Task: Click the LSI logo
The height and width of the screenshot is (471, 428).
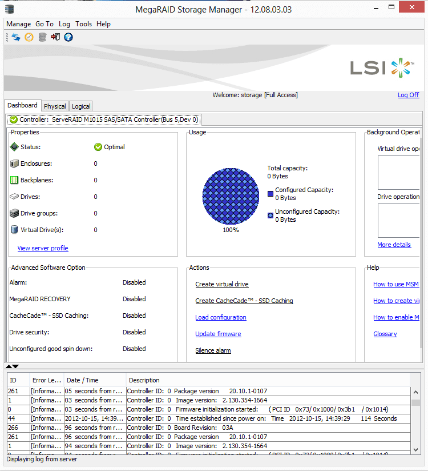Action: [x=382, y=67]
